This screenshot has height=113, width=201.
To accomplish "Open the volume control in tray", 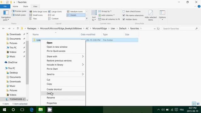I will coord(163,110).
